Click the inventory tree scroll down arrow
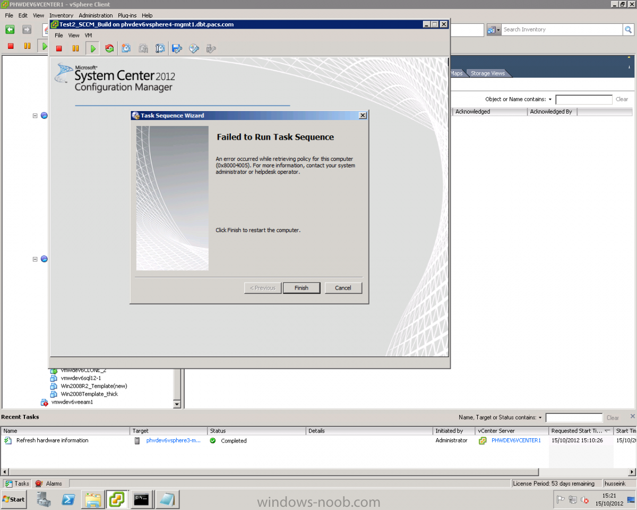 [x=177, y=404]
